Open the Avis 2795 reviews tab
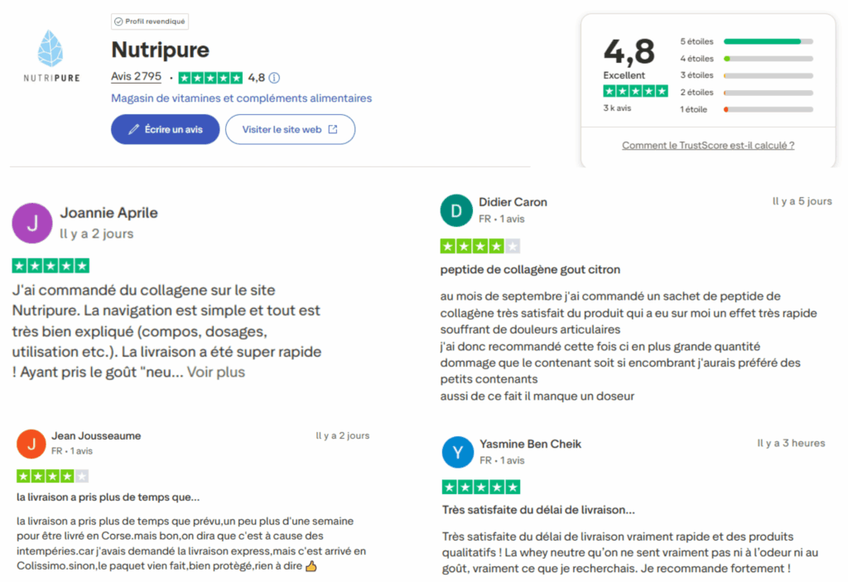The width and height of the screenshot is (848, 582). point(135,76)
